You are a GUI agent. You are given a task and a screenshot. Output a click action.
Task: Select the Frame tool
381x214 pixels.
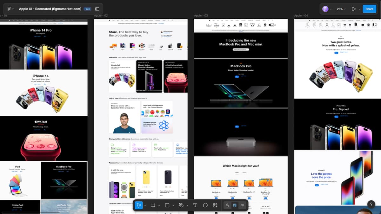(x=153, y=205)
